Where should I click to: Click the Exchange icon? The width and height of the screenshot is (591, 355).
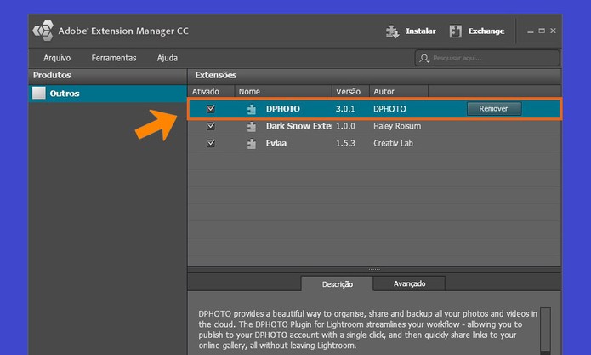pos(455,31)
